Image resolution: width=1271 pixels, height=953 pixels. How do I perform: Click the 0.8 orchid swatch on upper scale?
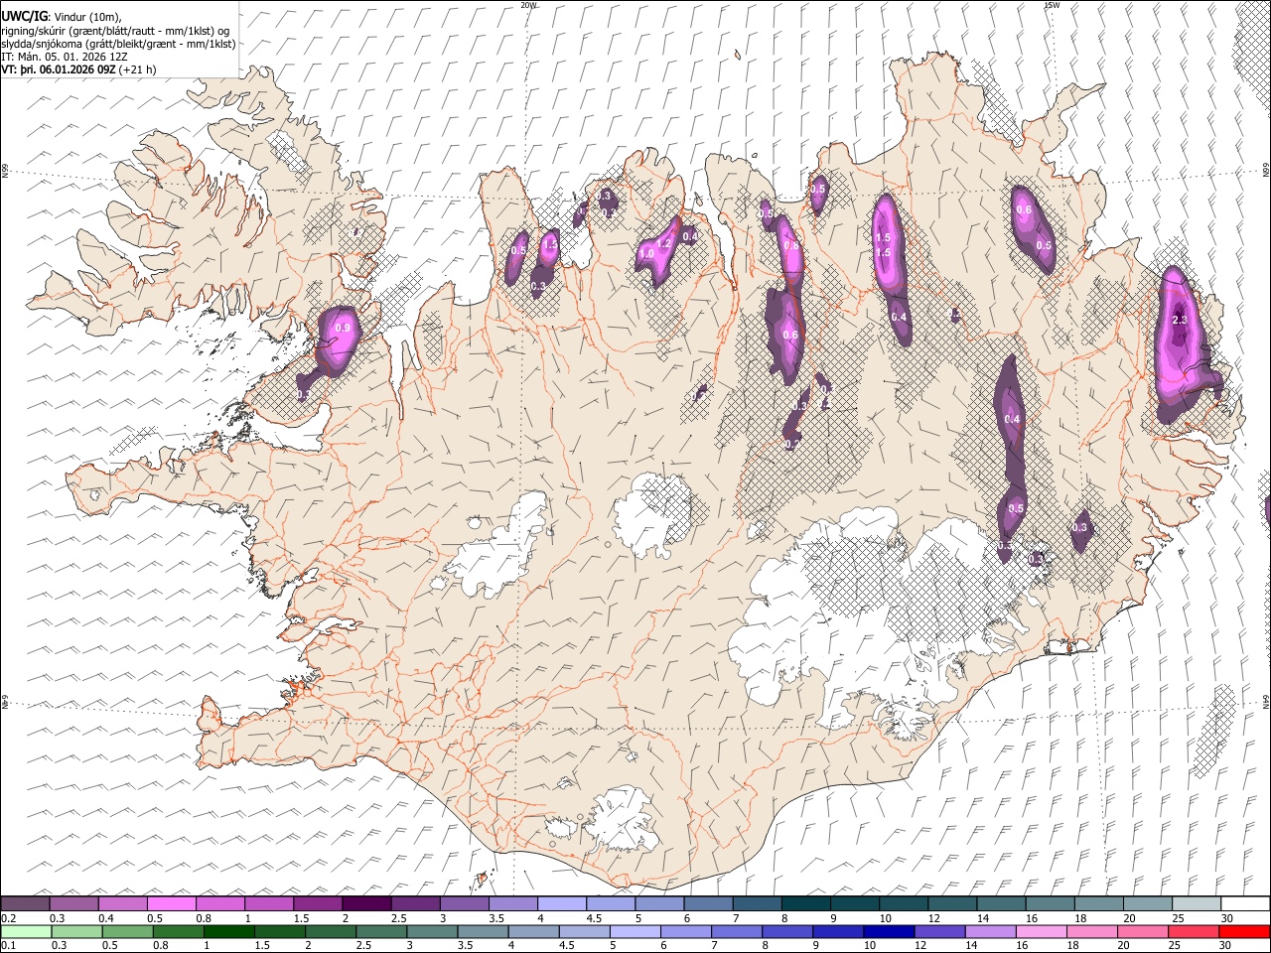pos(220,903)
